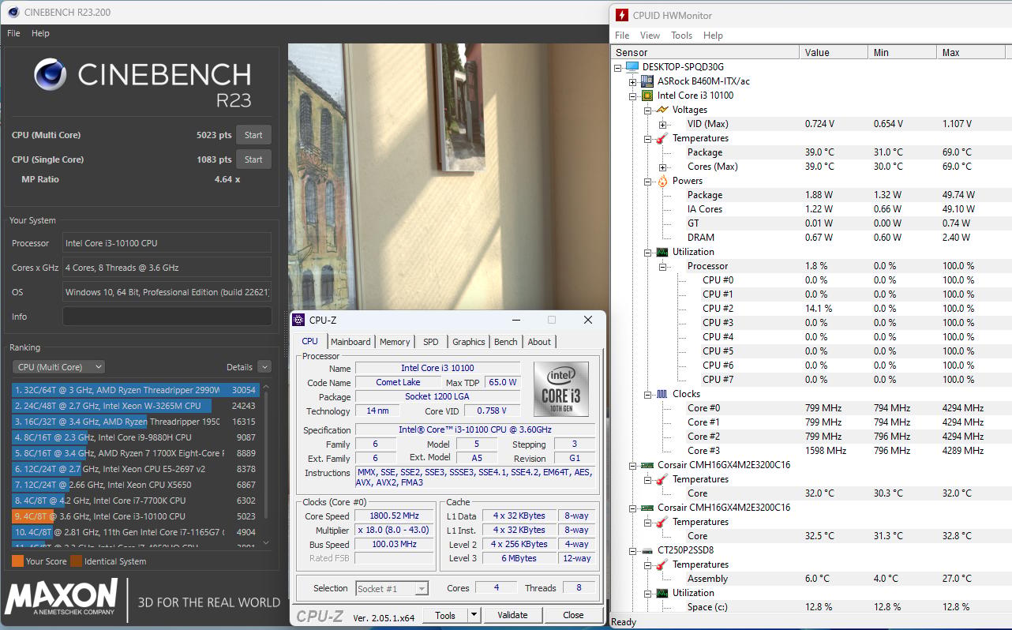Open the Tools dropdown arrow in CPU-Z
The width and height of the screenshot is (1012, 630).
pyautogui.click(x=474, y=615)
